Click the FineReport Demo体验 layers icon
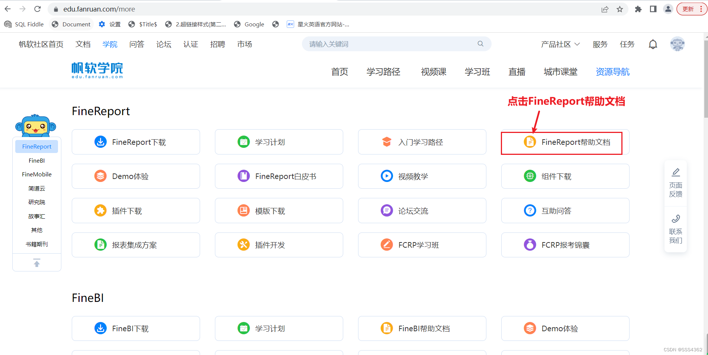The height and width of the screenshot is (355, 708). click(100, 176)
